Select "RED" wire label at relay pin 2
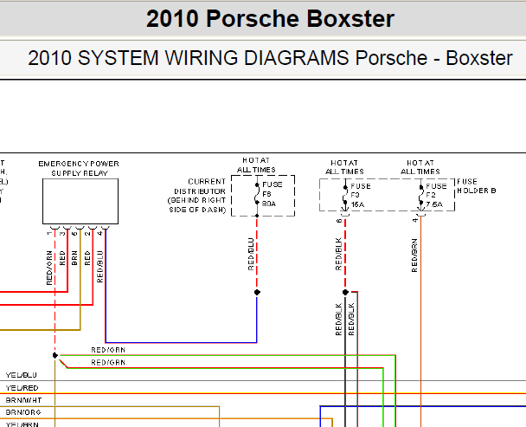This screenshot has width=526, height=427. (87, 258)
